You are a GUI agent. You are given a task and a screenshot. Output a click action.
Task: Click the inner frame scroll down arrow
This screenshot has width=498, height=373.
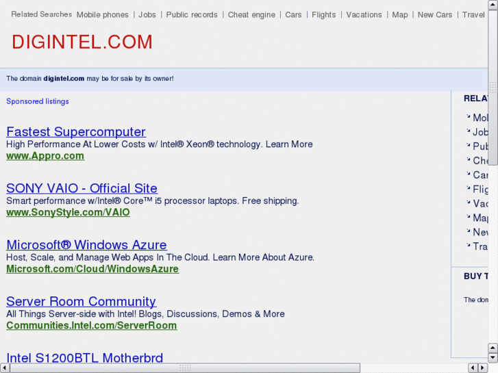point(493,357)
